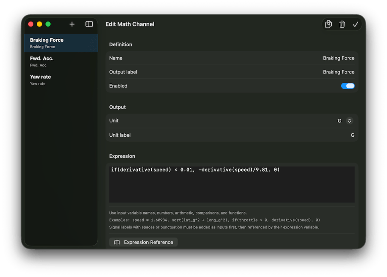The image size is (387, 277).
Task: Click the yellow minimize window button
Action: (39, 24)
